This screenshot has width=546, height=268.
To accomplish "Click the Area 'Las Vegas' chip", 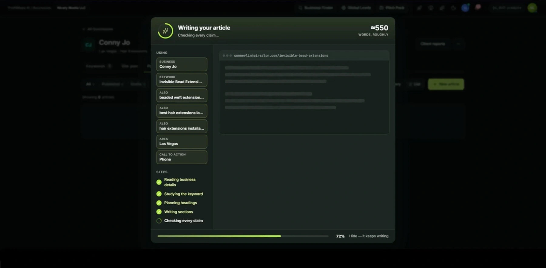I will (x=182, y=142).
